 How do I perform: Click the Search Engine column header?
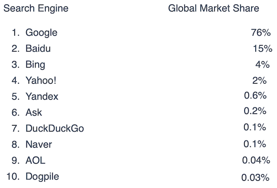[36, 8]
